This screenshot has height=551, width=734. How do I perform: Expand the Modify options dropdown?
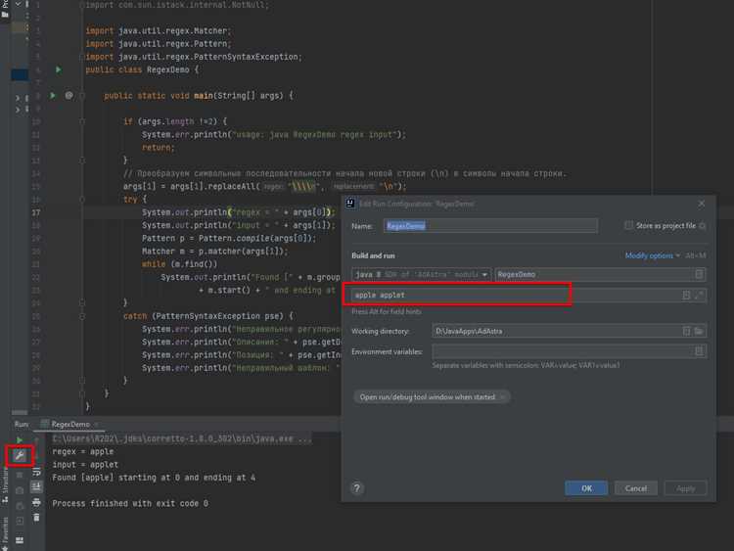click(x=652, y=255)
